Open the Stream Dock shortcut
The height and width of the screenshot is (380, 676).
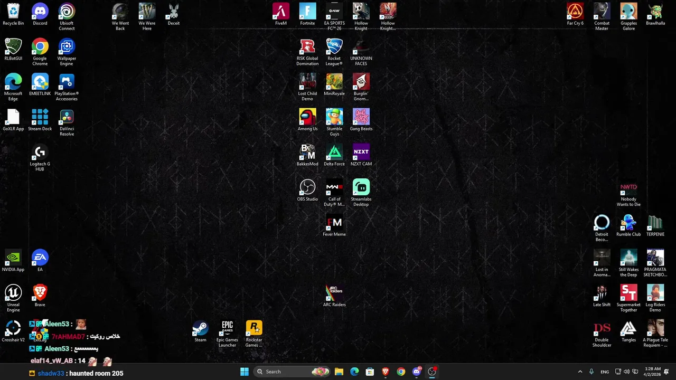[40, 120]
